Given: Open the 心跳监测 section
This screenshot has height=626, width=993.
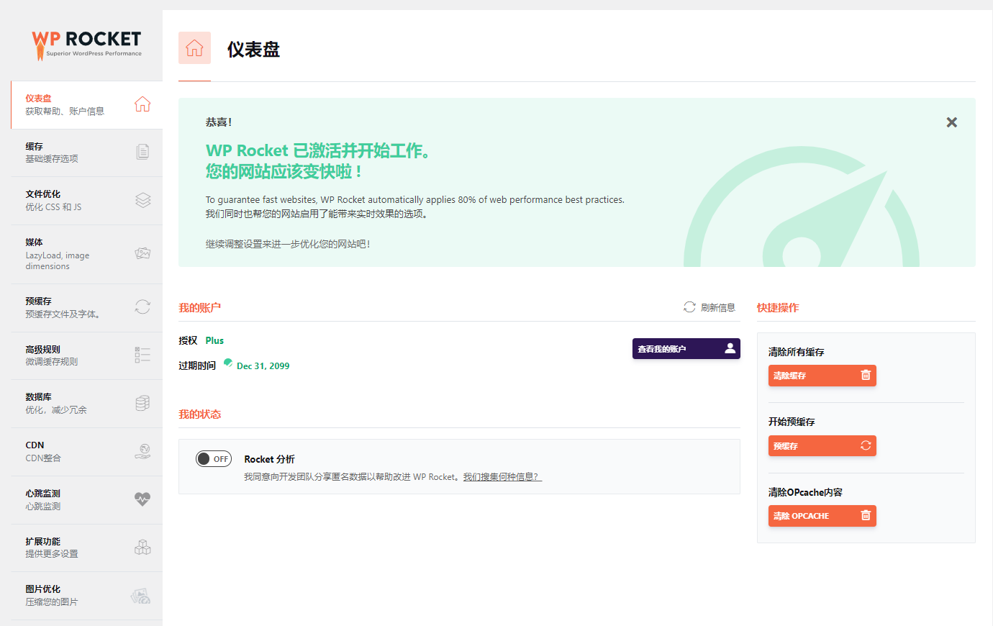Looking at the screenshot, I should pos(86,500).
